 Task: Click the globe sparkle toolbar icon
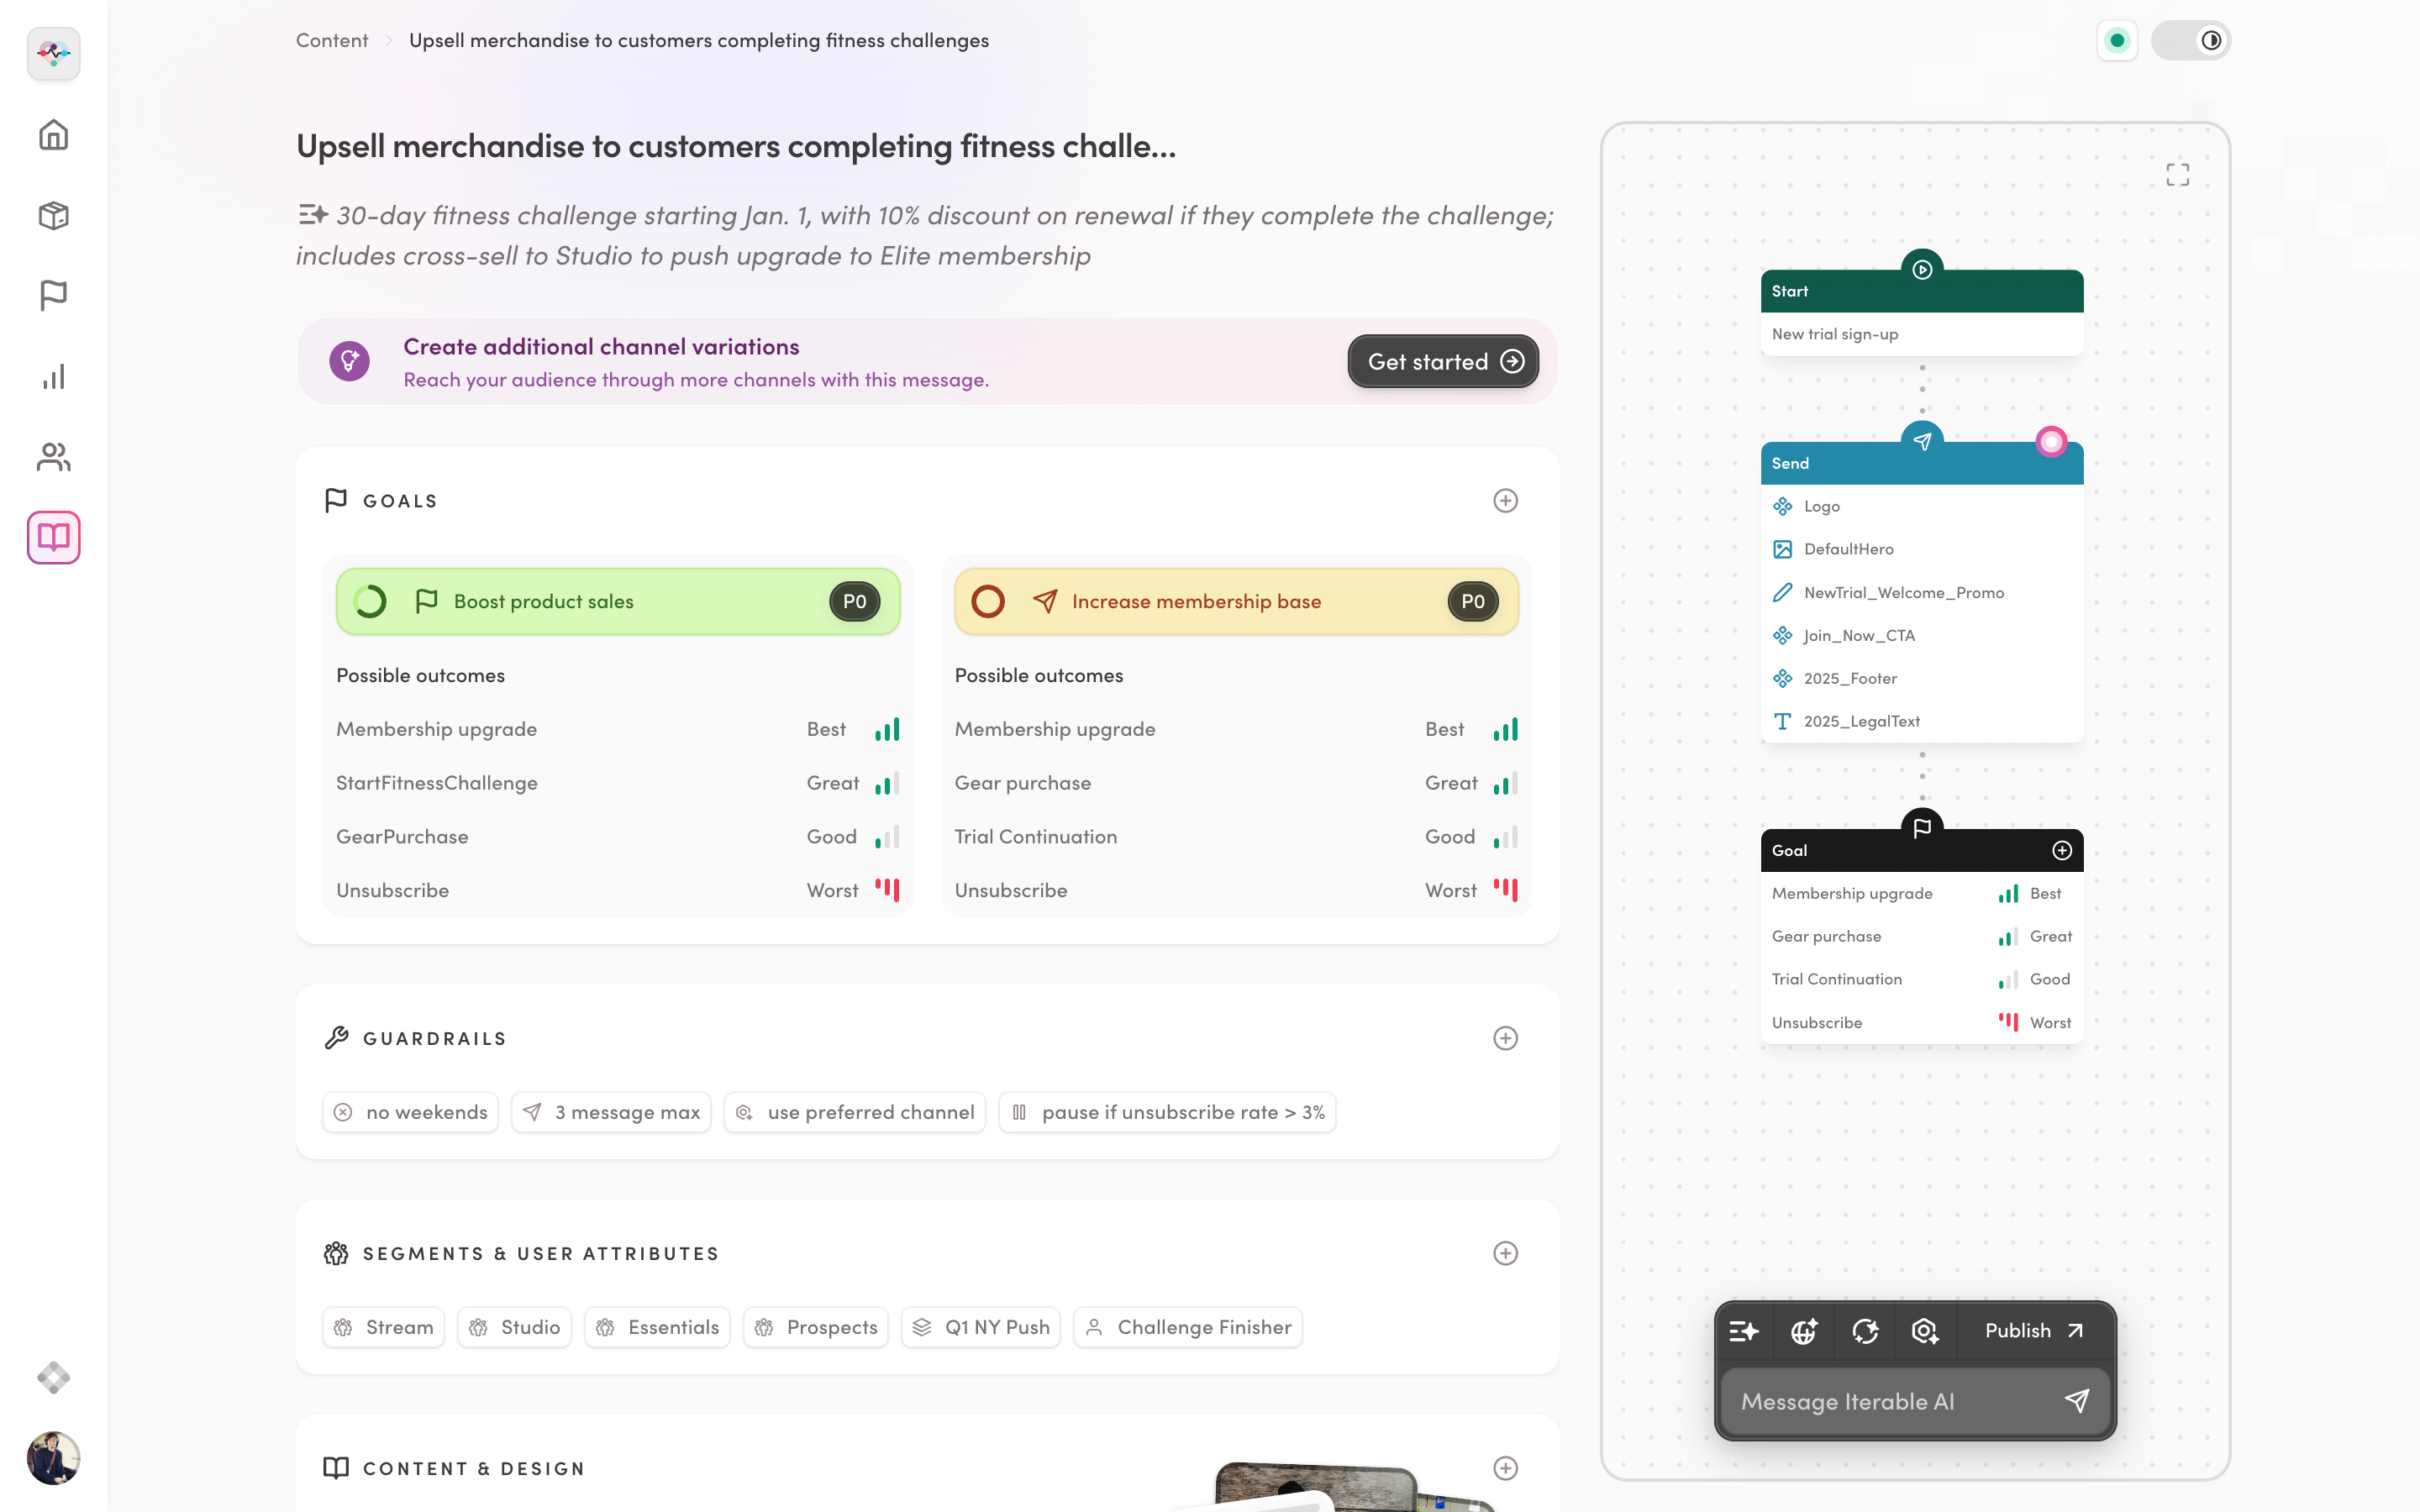click(x=1805, y=1332)
